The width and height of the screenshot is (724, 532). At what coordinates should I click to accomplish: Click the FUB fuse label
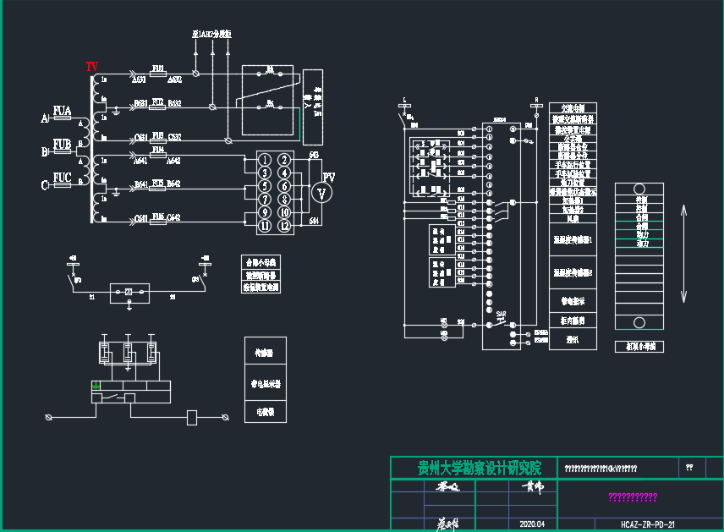(x=62, y=144)
